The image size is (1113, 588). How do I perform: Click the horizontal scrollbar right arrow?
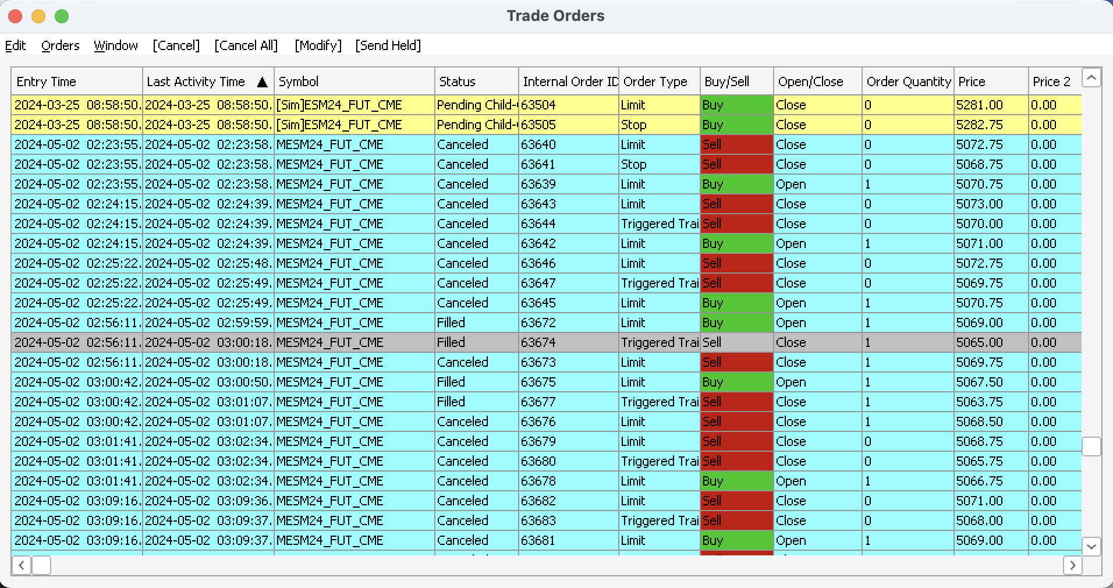click(x=1073, y=565)
